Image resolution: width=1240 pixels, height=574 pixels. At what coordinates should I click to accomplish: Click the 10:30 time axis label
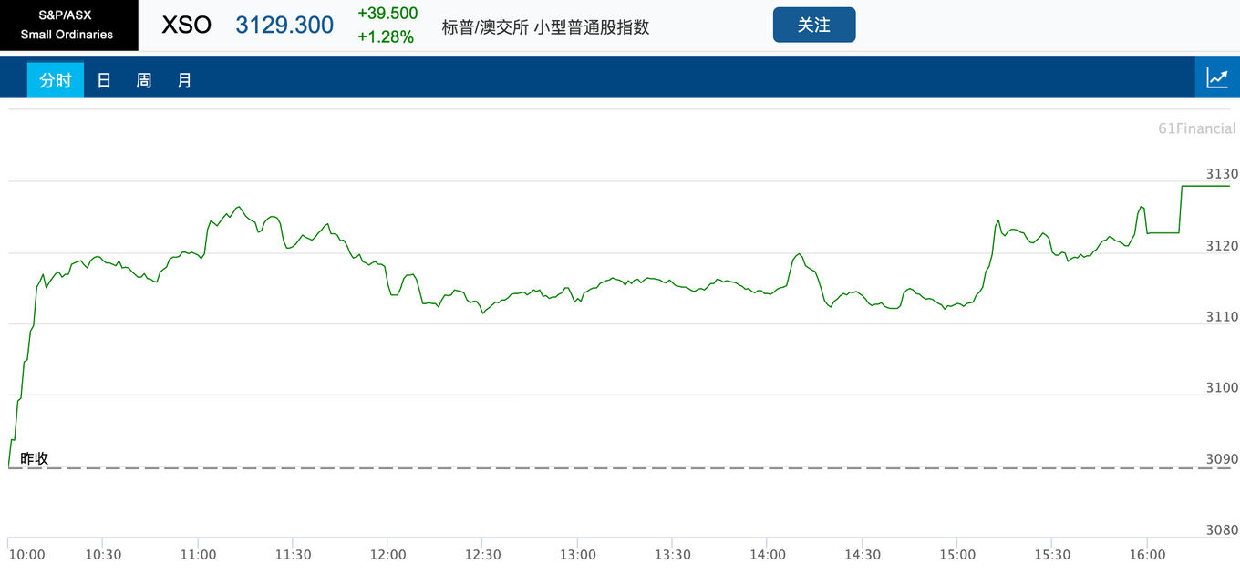click(103, 555)
